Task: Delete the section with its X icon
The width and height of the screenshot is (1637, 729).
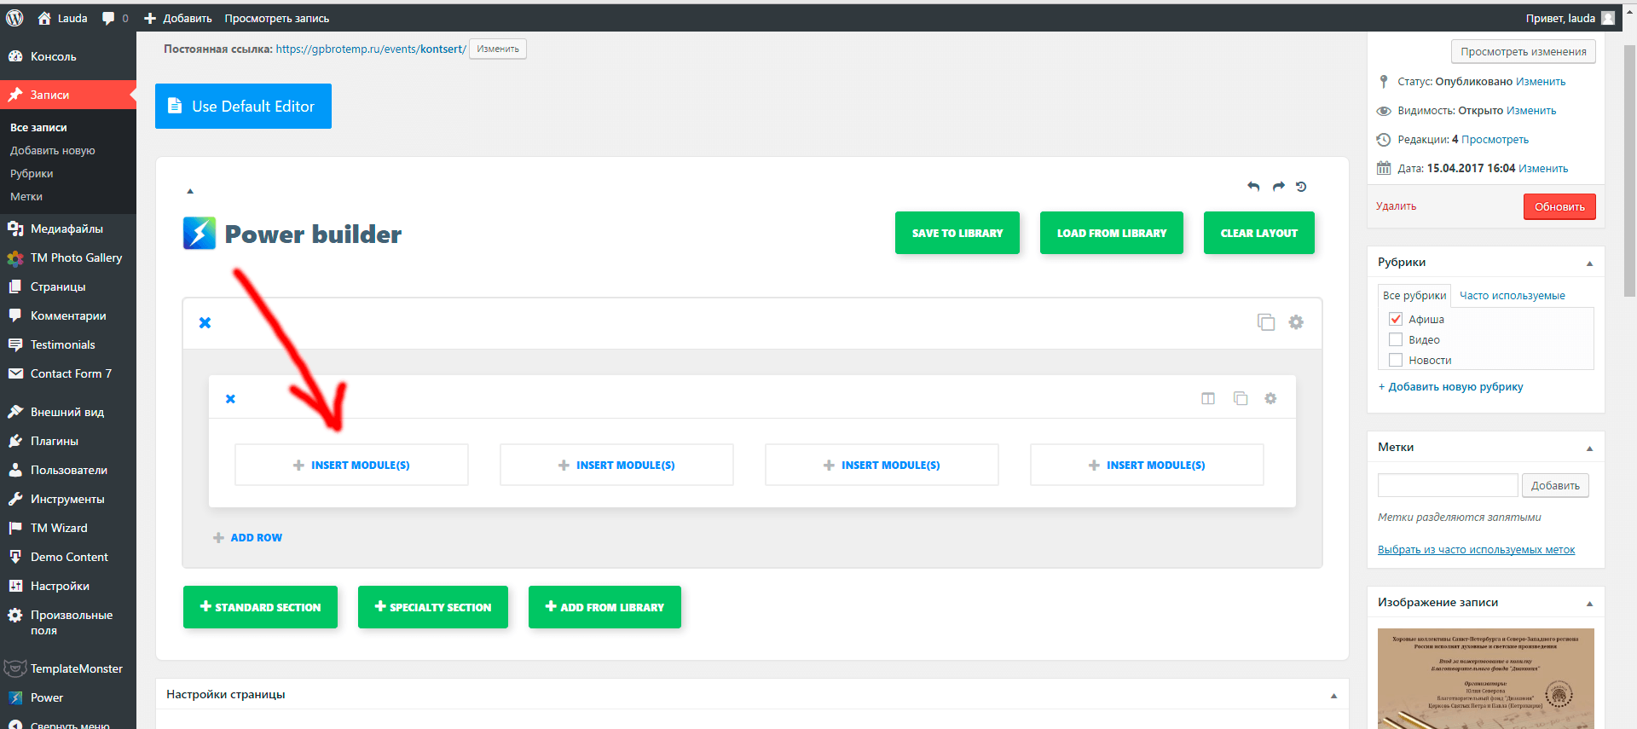Action: click(x=205, y=322)
